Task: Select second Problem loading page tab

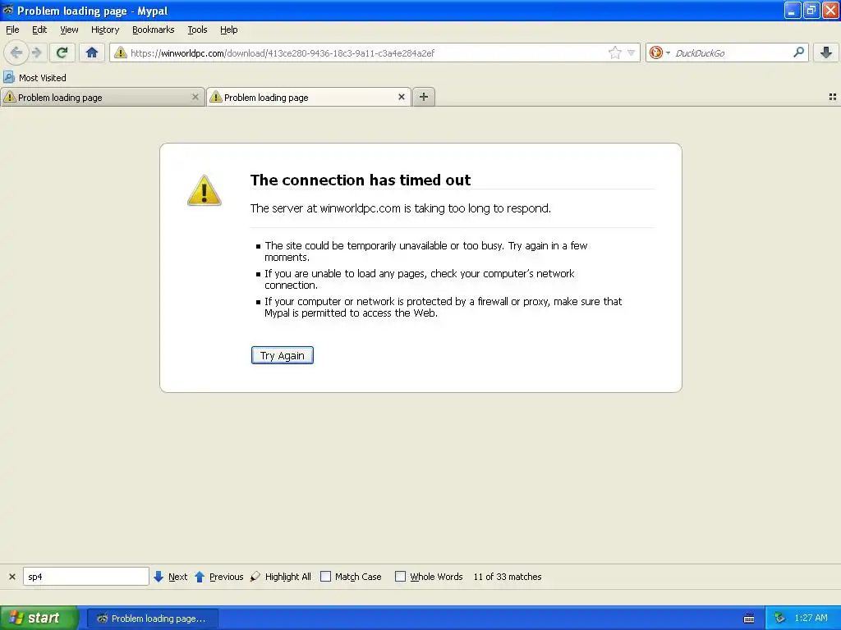Action: [309, 97]
